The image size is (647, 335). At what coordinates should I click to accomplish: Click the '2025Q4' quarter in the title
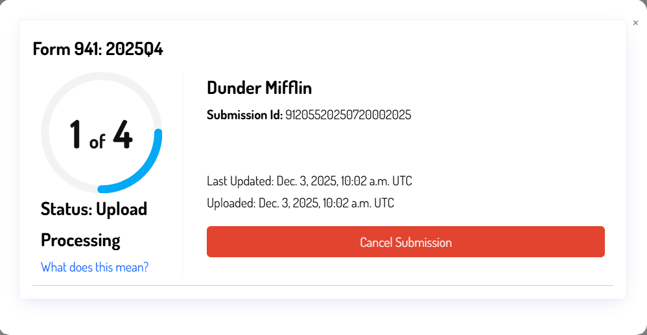[134, 49]
